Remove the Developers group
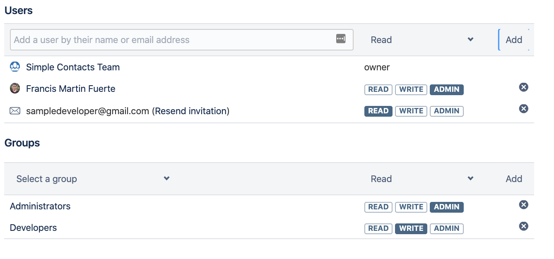Screen dimensions: 554x259 click(x=523, y=226)
